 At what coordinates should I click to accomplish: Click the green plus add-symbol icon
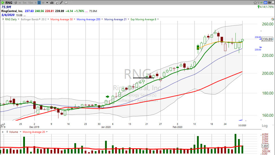pos(3,3)
